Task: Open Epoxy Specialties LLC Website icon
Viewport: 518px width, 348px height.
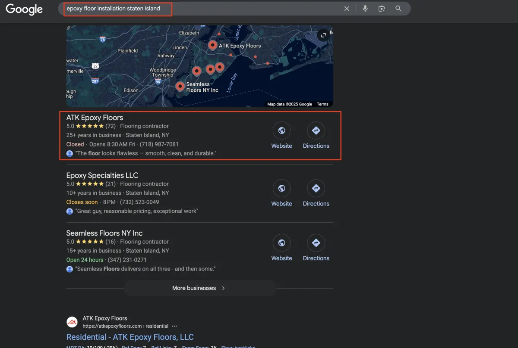Action: click(x=281, y=188)
